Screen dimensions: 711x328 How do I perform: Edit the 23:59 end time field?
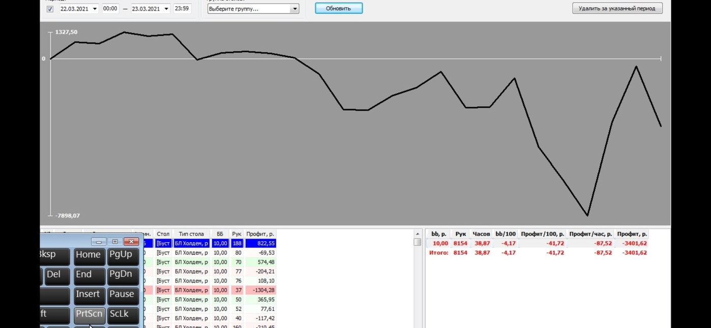click(182, 9)
